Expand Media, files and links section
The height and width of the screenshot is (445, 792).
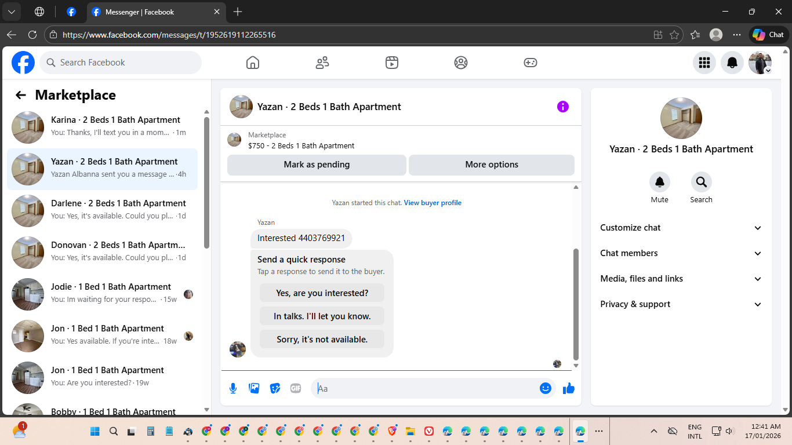point(681,279)
